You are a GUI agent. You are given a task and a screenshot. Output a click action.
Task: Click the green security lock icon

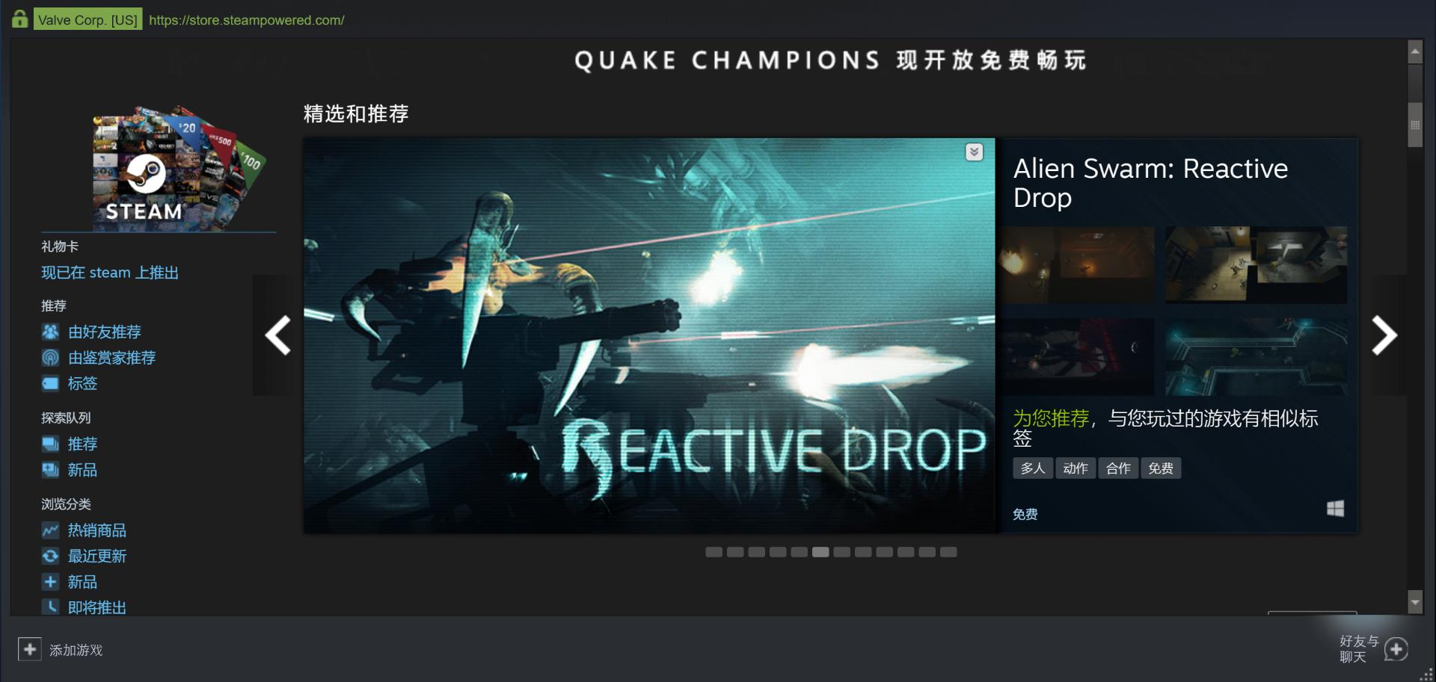tap(20, 19)
